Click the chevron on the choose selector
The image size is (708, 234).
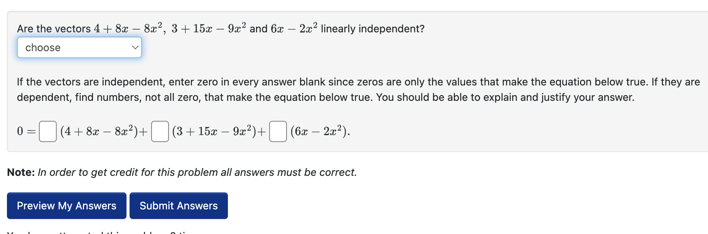135,47
